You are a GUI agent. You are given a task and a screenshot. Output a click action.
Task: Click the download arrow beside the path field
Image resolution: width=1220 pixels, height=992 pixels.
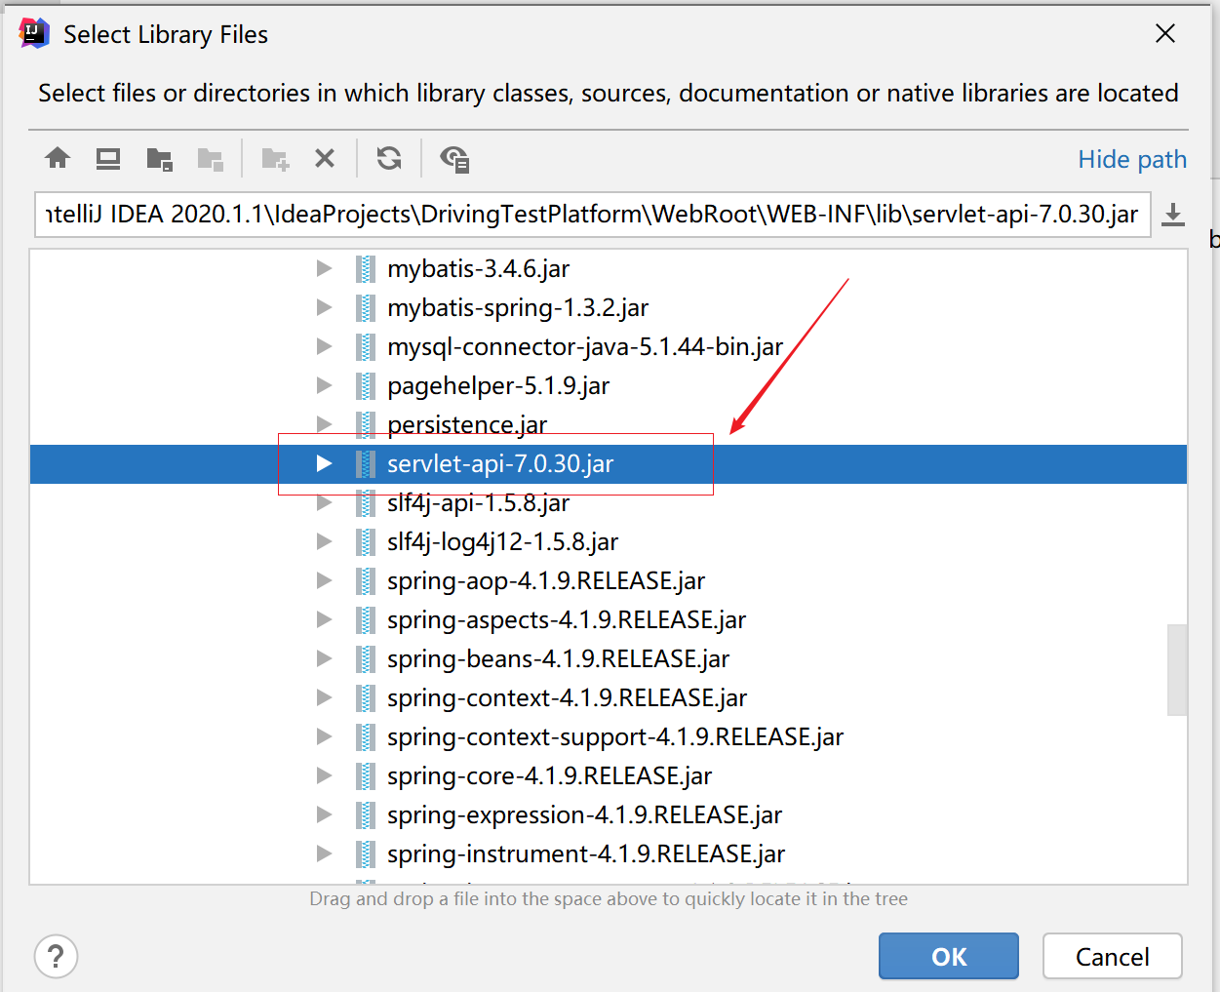pos(1173,213)
